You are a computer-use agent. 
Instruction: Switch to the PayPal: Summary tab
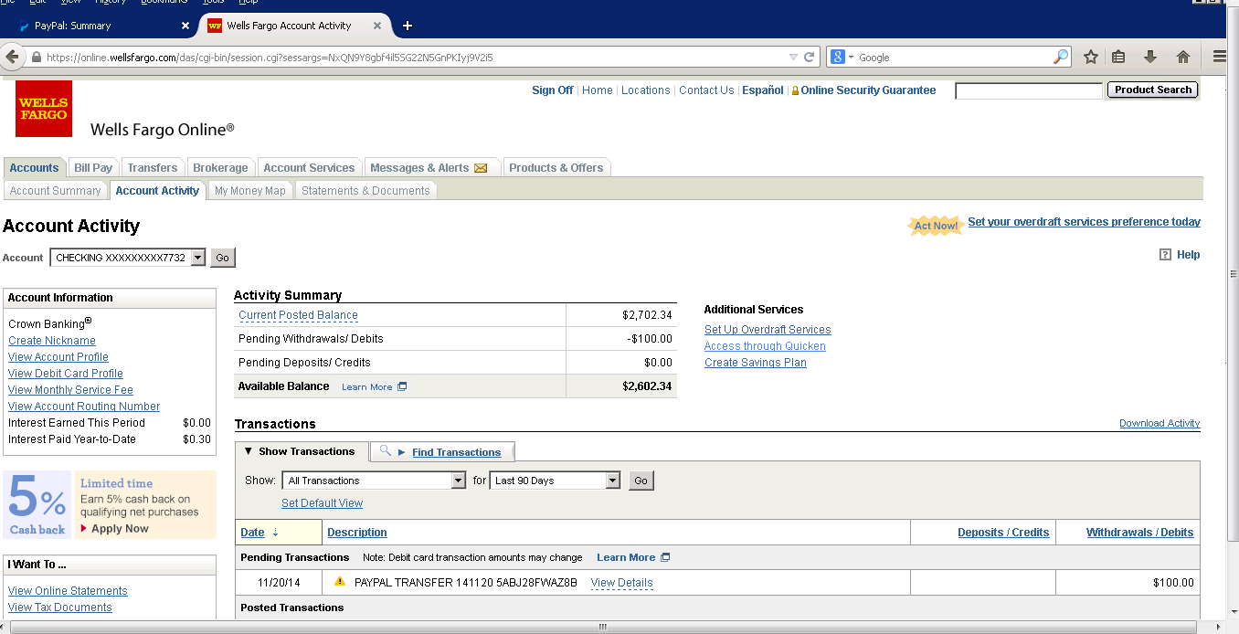click(x=101, y=26)
